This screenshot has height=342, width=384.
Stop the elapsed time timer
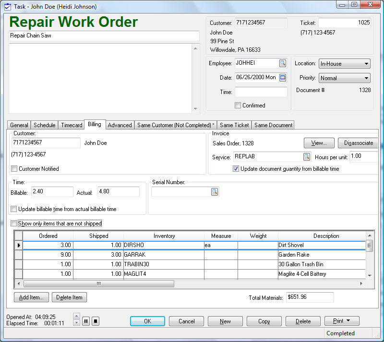click(96, 321)
